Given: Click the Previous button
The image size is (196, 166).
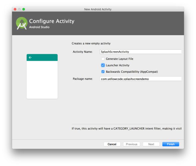Looking at the screenshot, I should (131, 144).
